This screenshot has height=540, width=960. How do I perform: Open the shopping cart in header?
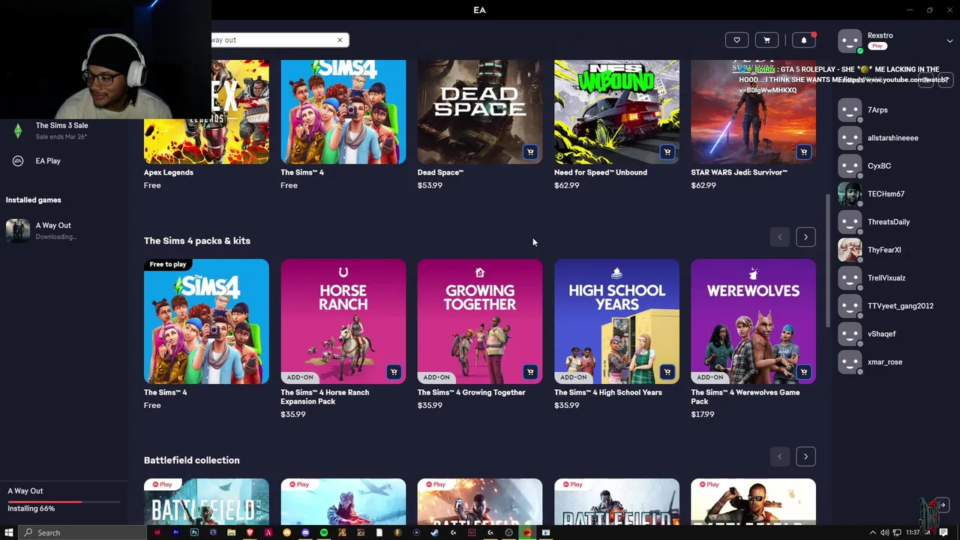pos(766,40)
